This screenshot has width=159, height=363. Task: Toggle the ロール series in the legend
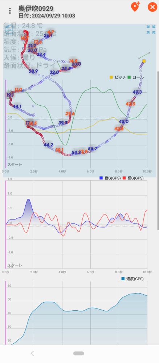click(136, 77)
